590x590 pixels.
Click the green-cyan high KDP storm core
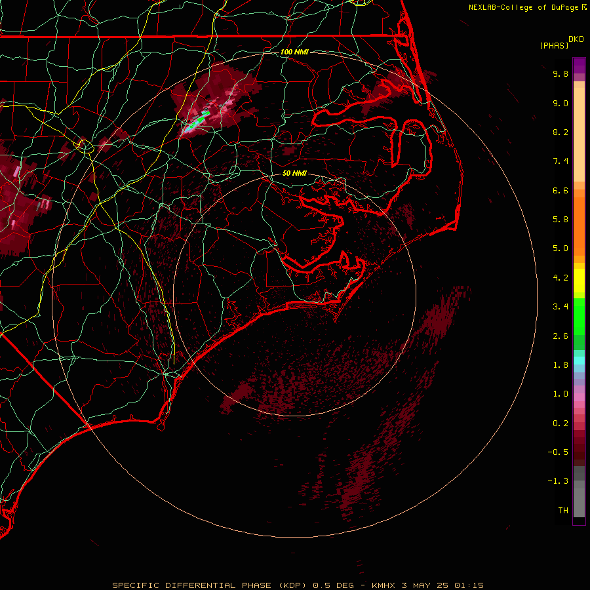tap(197, 121)
